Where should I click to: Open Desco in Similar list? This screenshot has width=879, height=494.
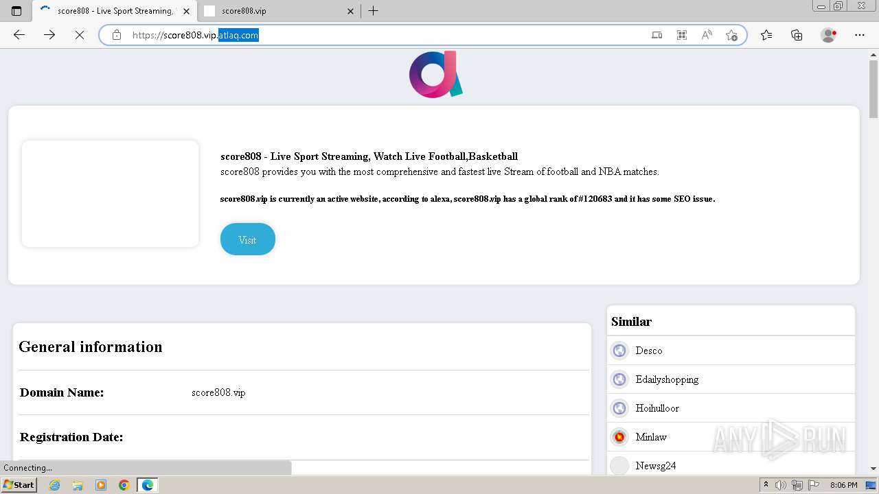(x=649, y=351)
